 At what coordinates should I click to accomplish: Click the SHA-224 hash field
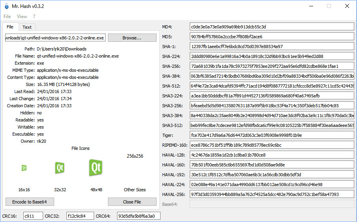pos(272,56)
